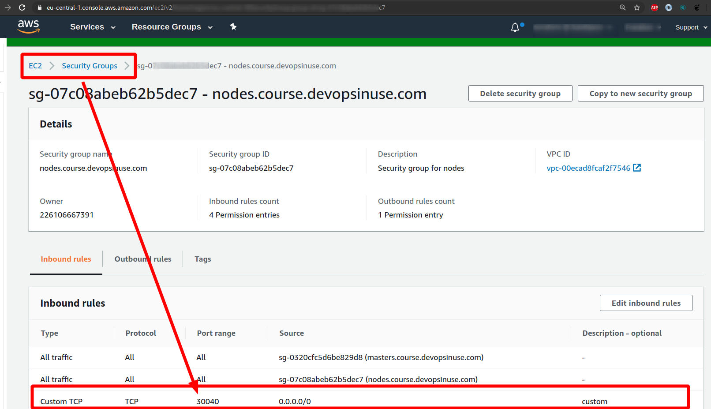Click the padlock site info icon
Viewport: 711px width, 409px height.
(x=40, y=8)
